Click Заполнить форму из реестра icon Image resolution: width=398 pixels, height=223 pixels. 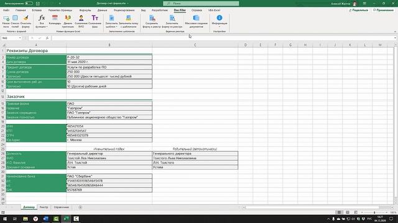coord(172,21)
